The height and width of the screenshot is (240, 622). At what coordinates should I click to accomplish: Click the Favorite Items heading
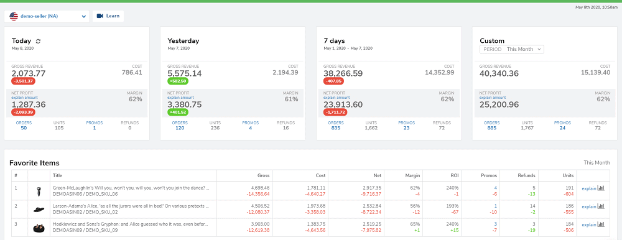click(34, 163)
